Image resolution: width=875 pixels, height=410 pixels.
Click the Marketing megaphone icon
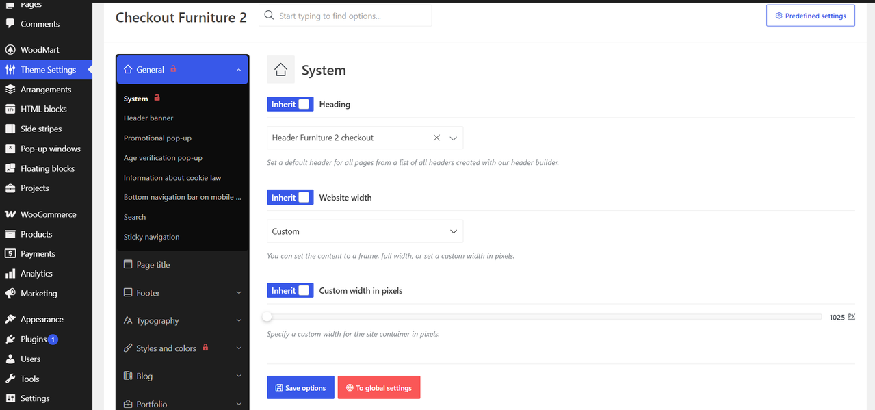tap(10, 294)
